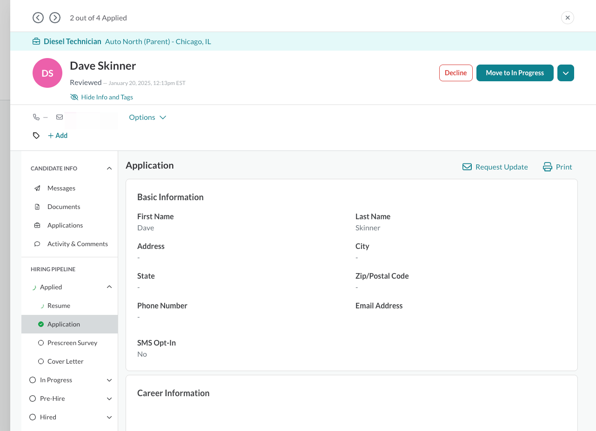The image size is (596, 431).
Task: Click the 'Reviewed' status text
Action: tap(86, 82)
